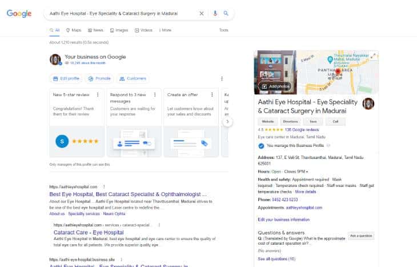Click the five-star rating in panel

(274, 130)
